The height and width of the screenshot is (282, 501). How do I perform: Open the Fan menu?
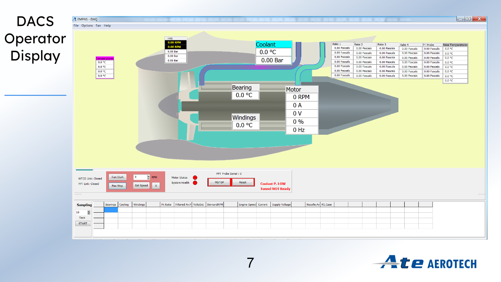pos(98,25)
